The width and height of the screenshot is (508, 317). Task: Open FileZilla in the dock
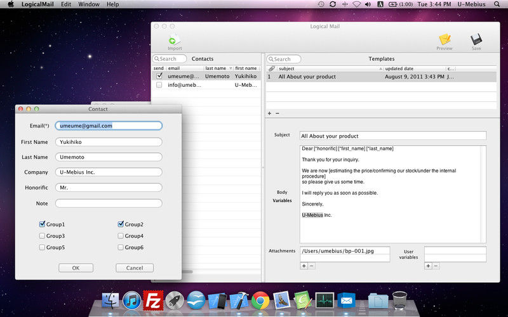click(153, 301)
